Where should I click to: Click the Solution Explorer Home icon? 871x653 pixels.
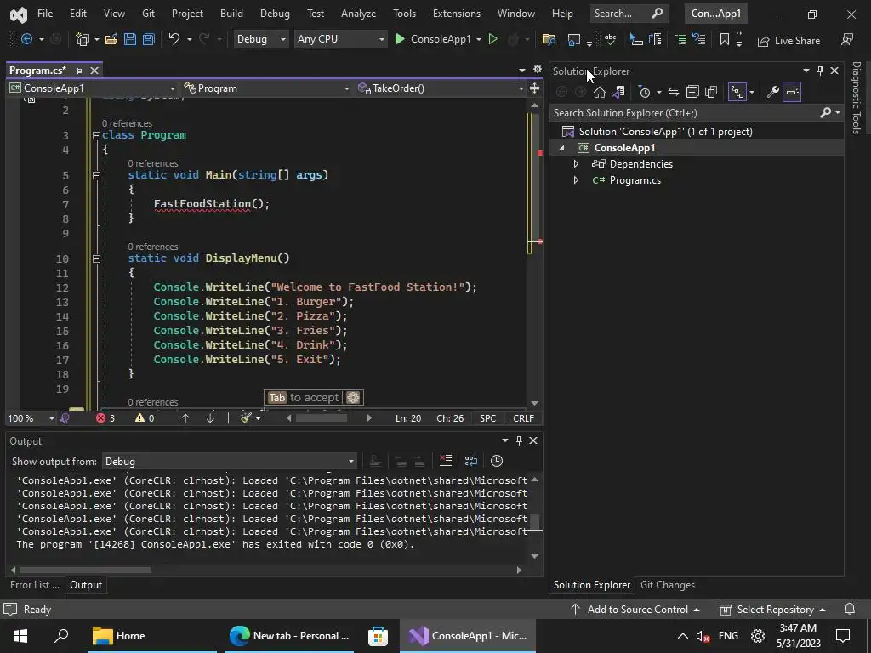[x=600, y=92]
